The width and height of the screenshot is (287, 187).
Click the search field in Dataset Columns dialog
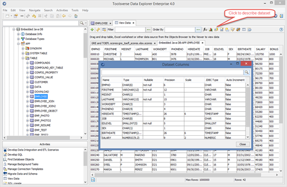tap(172, 72)
